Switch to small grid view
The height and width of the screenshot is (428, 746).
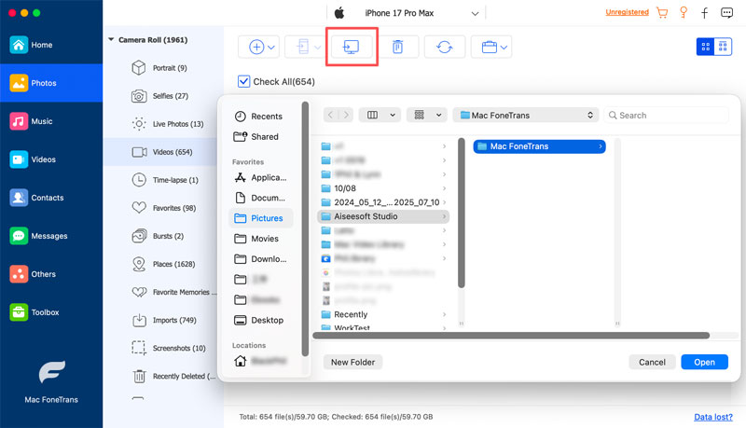coord(723,47)
